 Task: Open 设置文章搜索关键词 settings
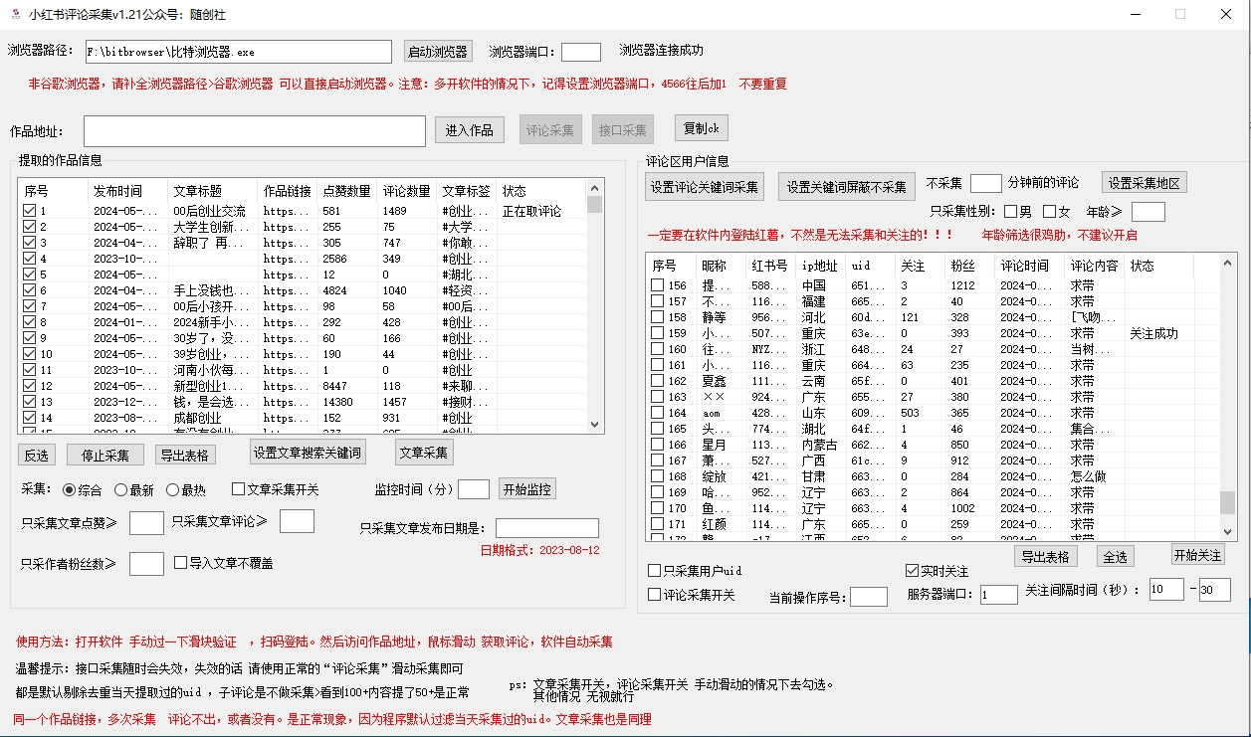[307, 452]
